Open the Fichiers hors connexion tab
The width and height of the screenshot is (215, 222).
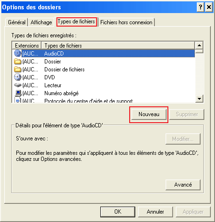point(126,22)
